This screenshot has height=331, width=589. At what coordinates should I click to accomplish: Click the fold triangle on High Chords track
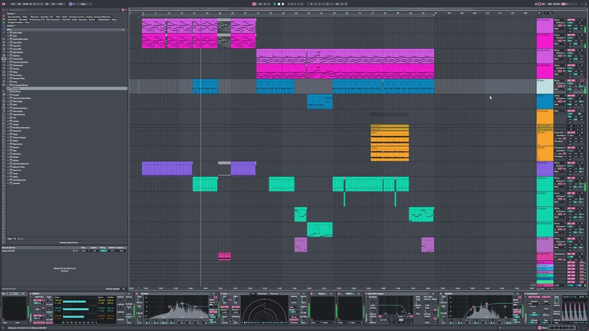point(538,50)
